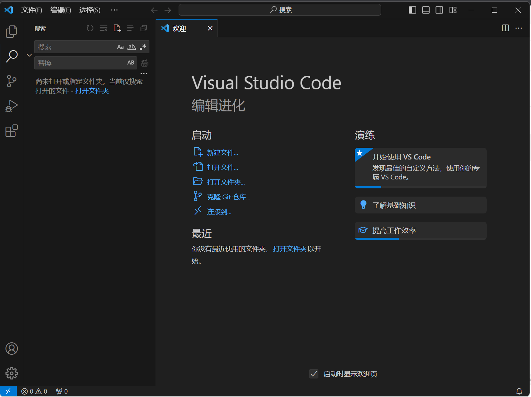Toggle bottom panel layout icon

point(426,10)
